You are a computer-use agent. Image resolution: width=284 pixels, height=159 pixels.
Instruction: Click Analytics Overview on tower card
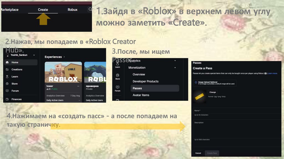tap(55, 96)
